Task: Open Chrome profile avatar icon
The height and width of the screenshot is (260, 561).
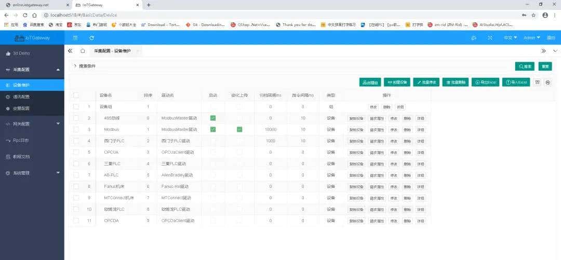Action: tap(545, 15)
